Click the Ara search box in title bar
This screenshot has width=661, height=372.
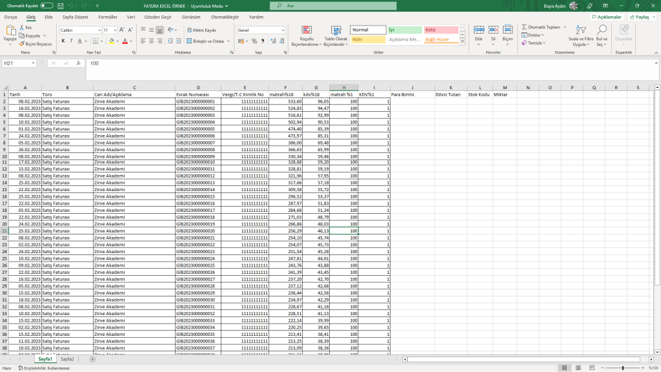pyautogui.click(x=329, y=5)
